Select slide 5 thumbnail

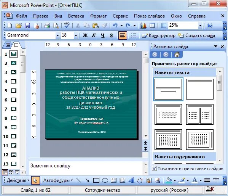14,90
